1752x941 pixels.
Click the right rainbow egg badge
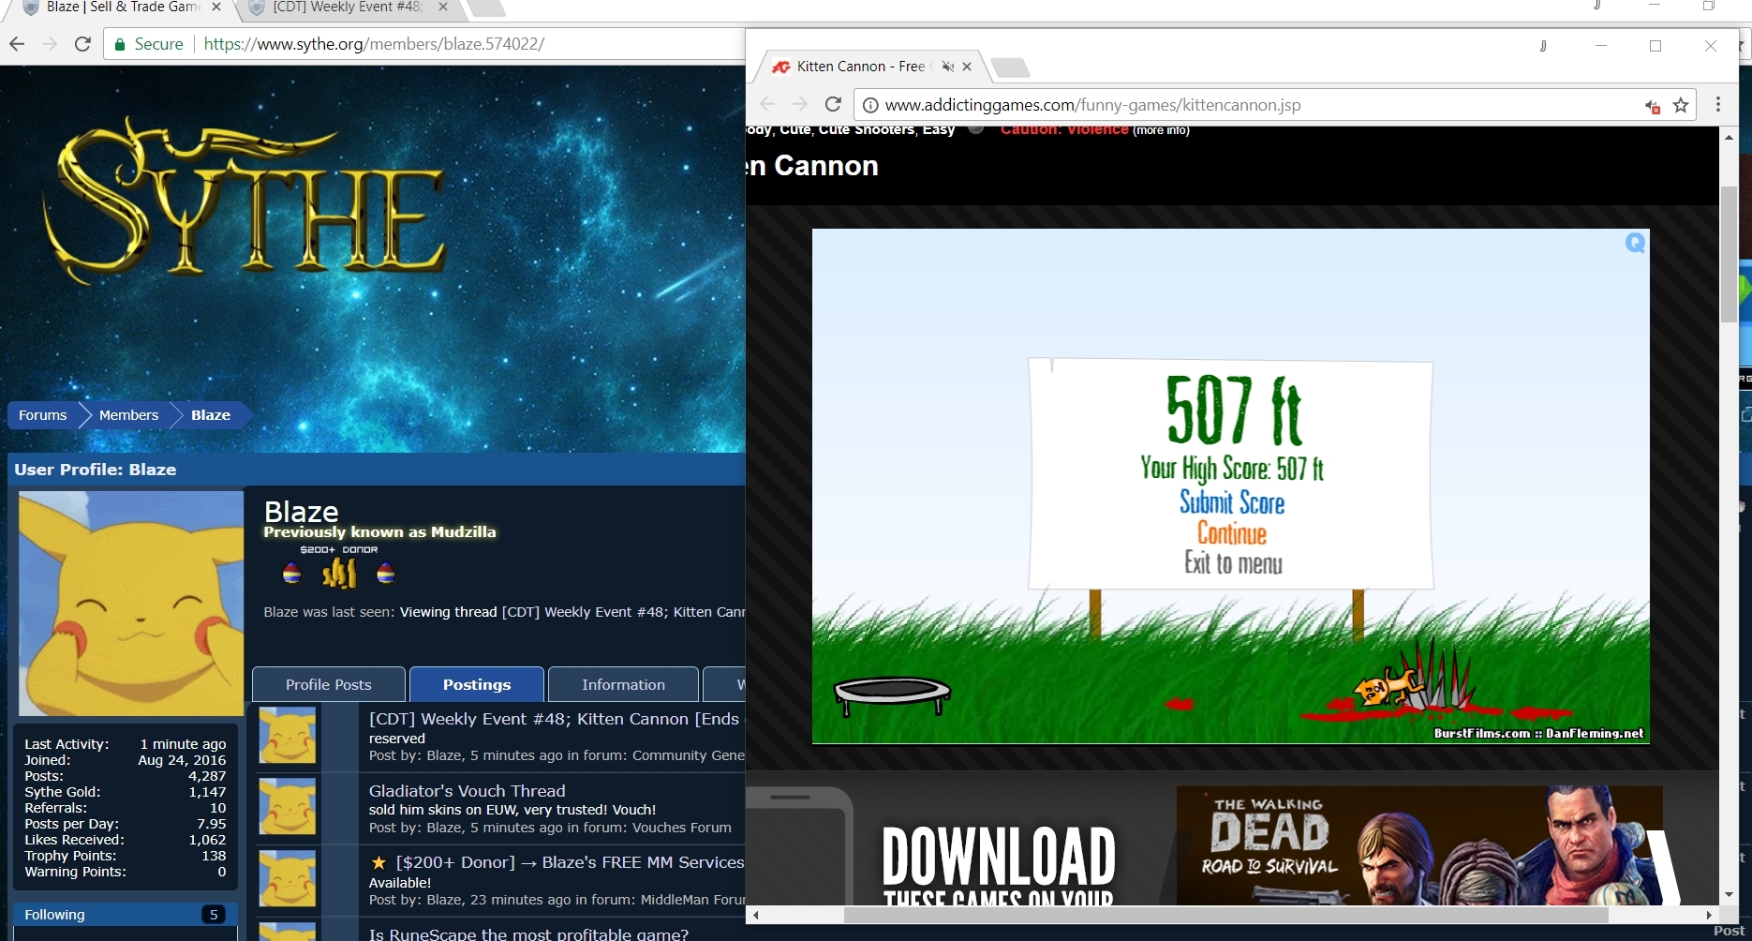pyautogui.click(x=386, y=573)
